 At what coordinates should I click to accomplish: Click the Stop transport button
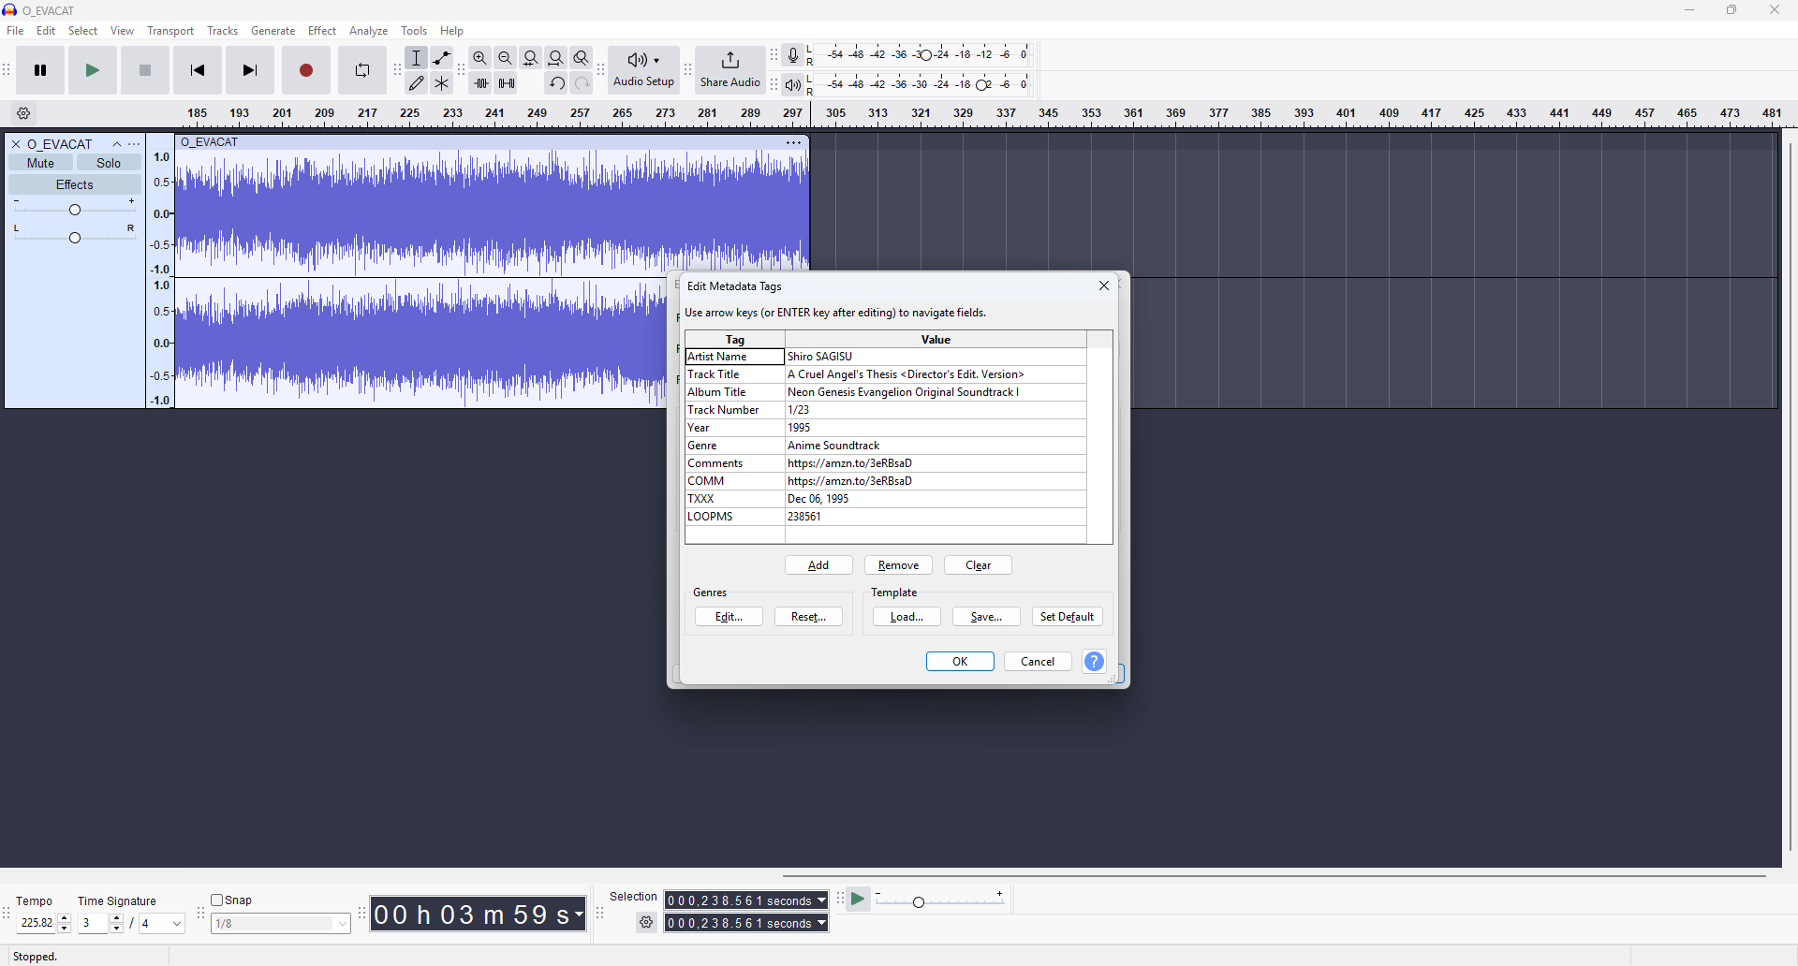[145, 70]
